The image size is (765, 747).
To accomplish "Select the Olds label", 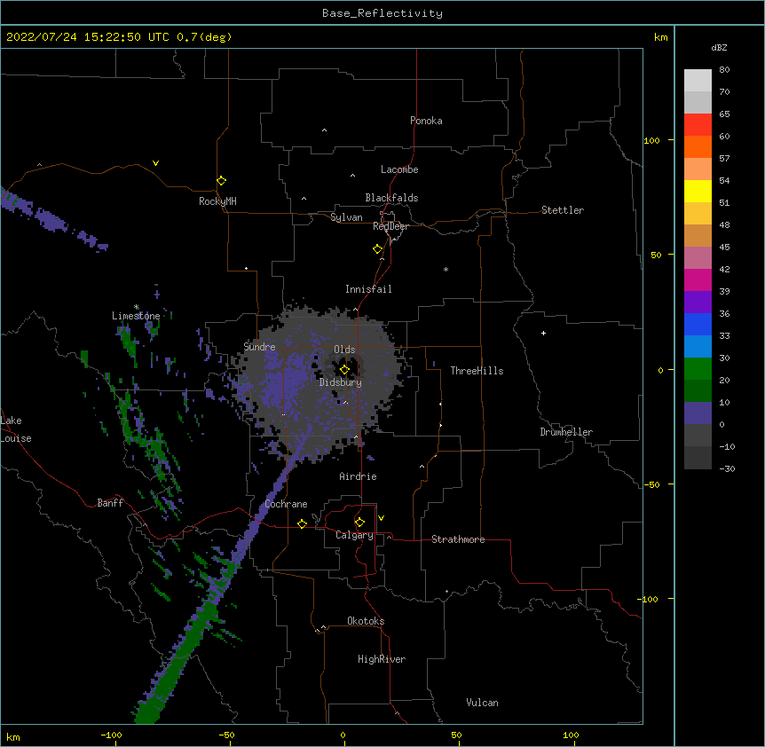I will click(344, 350).
